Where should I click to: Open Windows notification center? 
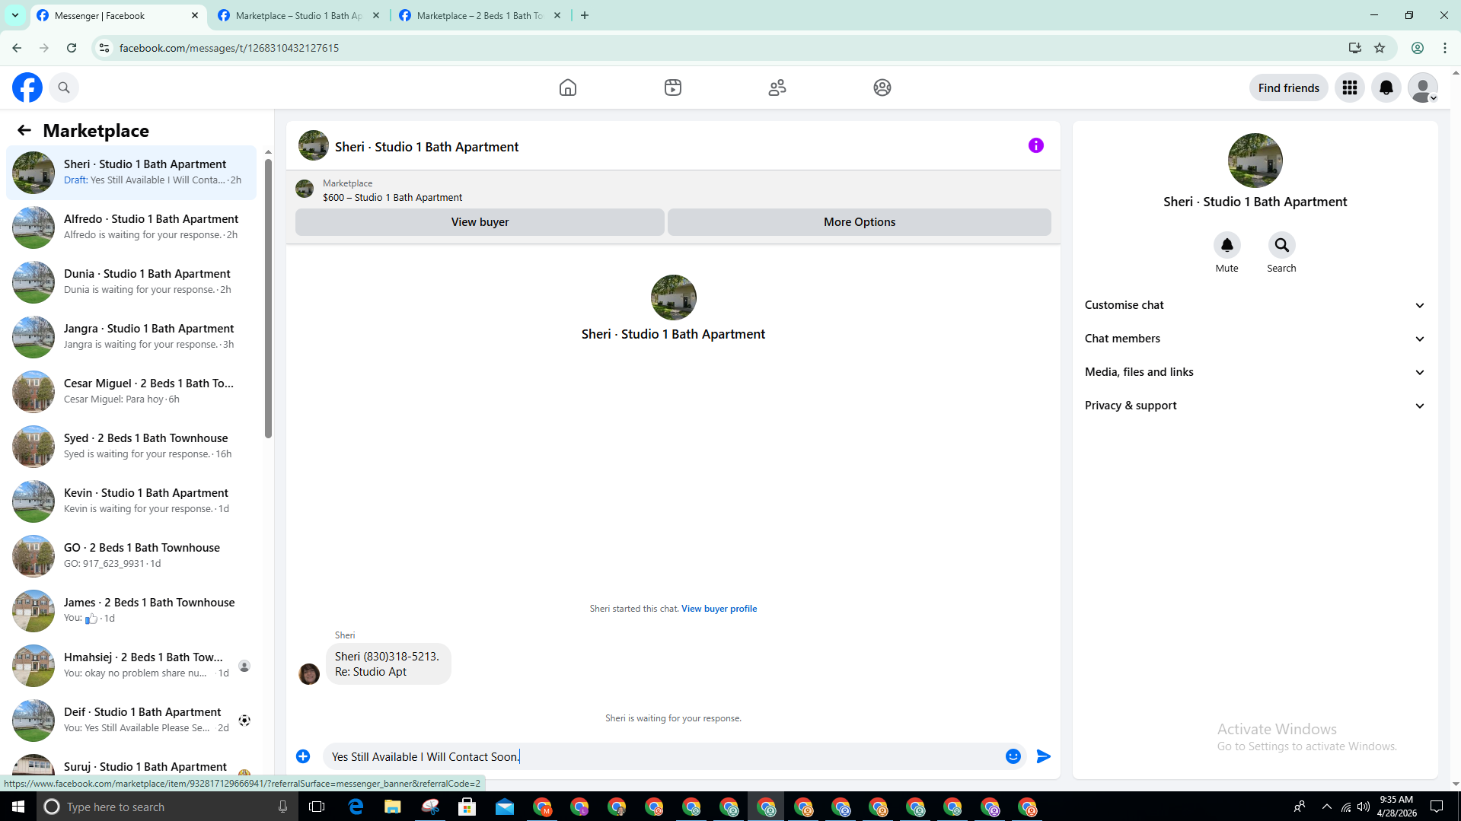coord(1437,807)
